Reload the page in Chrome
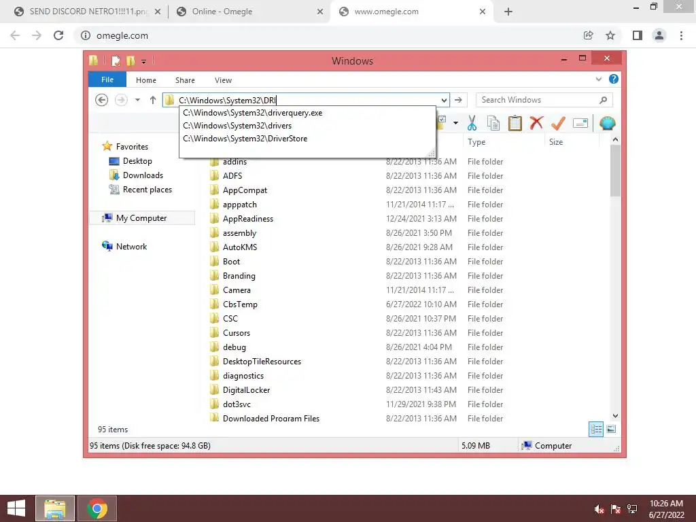This screenshot has height=522, width=696. (x=58, y=35)
